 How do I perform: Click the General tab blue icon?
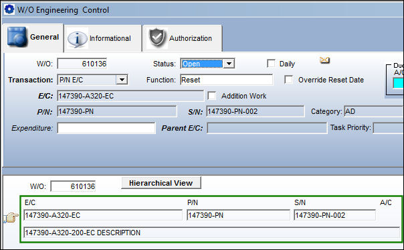click(x=17, y=37)
